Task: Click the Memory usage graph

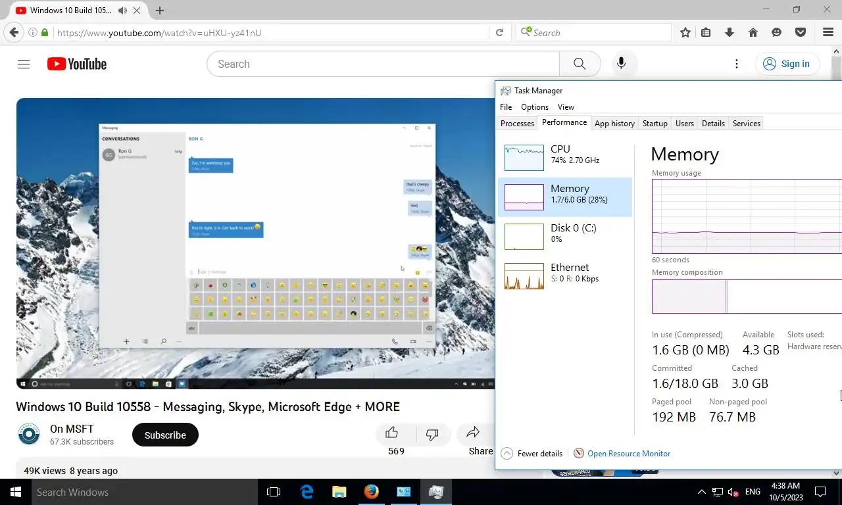Action: coord(747,216)
